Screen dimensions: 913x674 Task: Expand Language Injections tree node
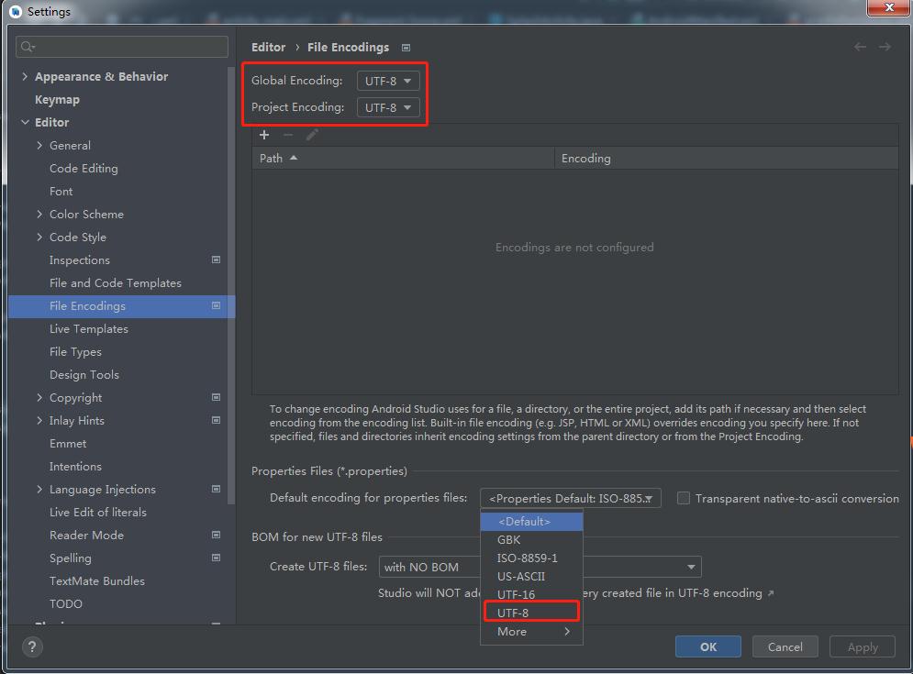[x=39, y=489]
